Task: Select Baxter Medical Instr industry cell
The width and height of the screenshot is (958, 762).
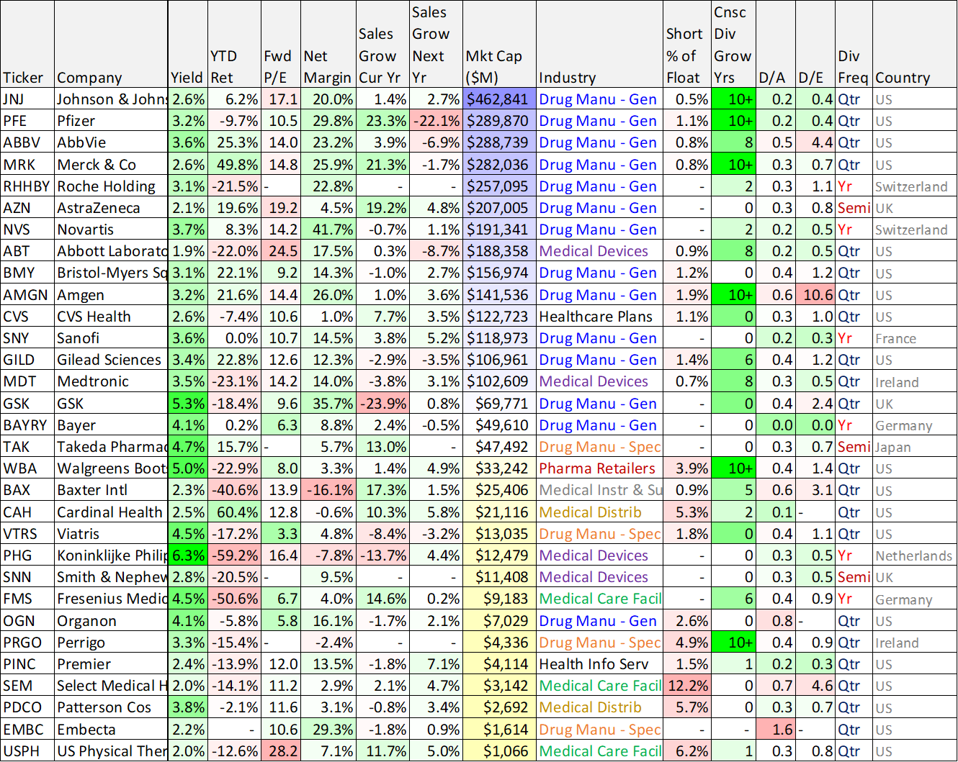Action: pos(599,490)
